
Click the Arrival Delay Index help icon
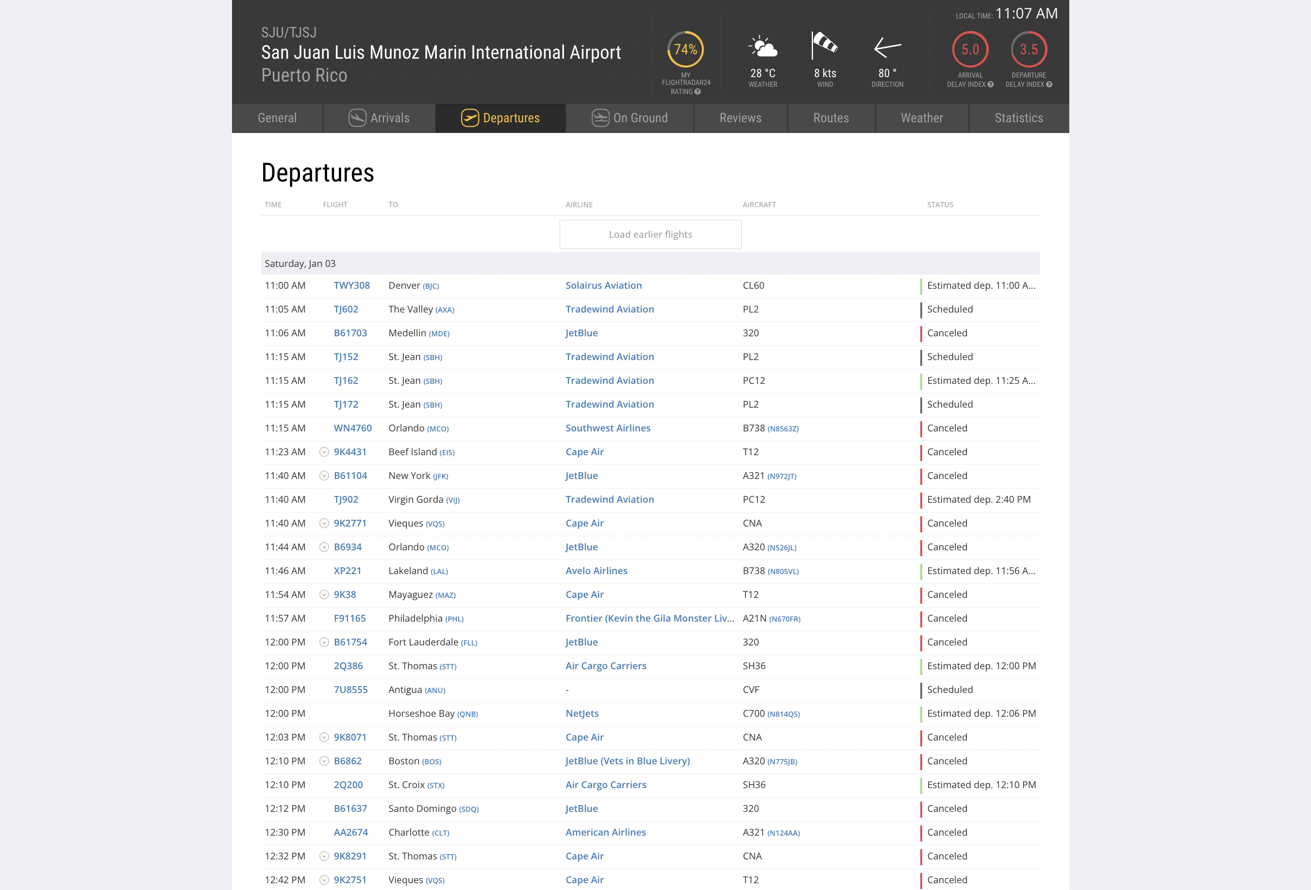click(x=991, y=84)
